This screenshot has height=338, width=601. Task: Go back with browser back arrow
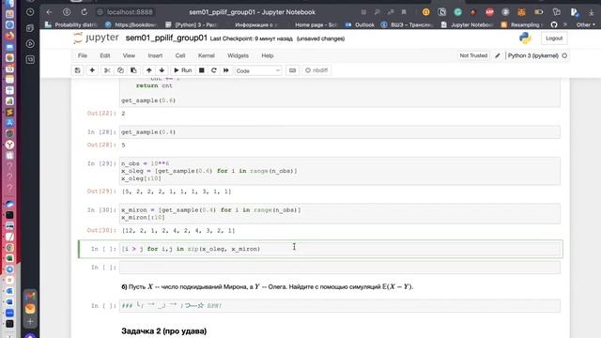click(49, 12)
